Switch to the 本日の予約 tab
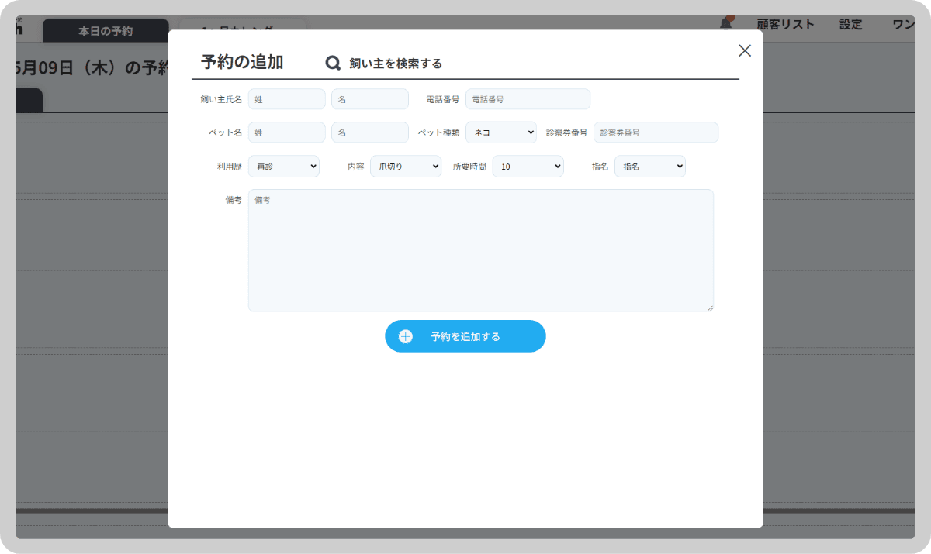931x554 pixels. pyautogui.click(x=106, y=29)
